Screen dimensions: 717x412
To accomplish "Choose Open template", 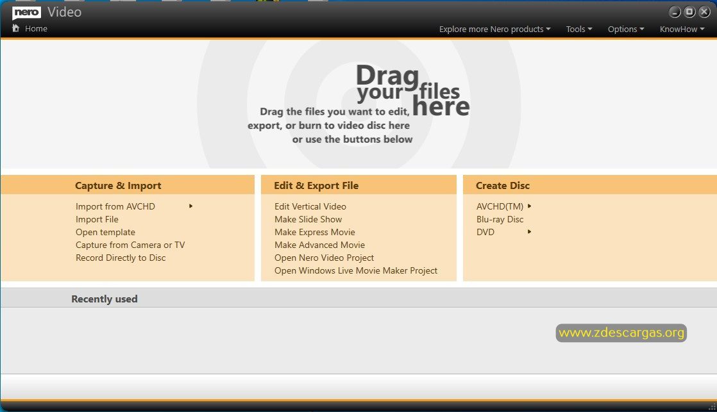I will 105,232.
